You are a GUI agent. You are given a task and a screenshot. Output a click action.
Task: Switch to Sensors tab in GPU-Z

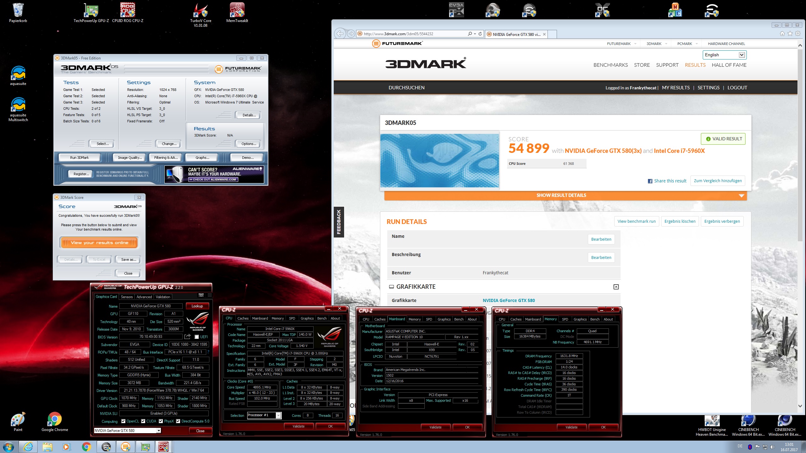click(x=127, y=297)
